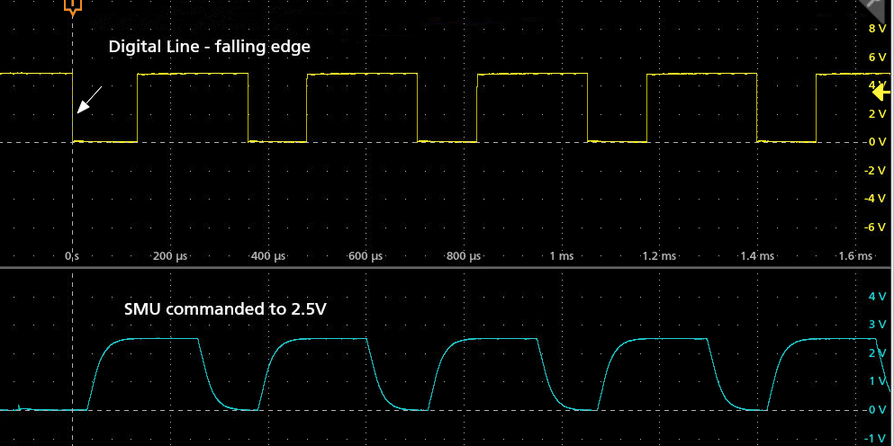Open the top-right corner tools icon
Viewport: 894px width, 446px height.
876,9
